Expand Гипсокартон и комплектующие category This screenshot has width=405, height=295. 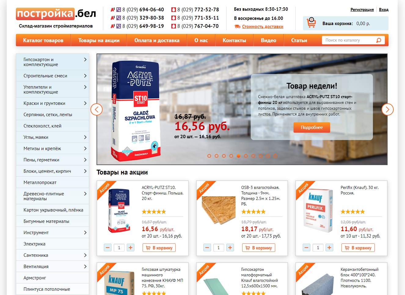(85, 60)
